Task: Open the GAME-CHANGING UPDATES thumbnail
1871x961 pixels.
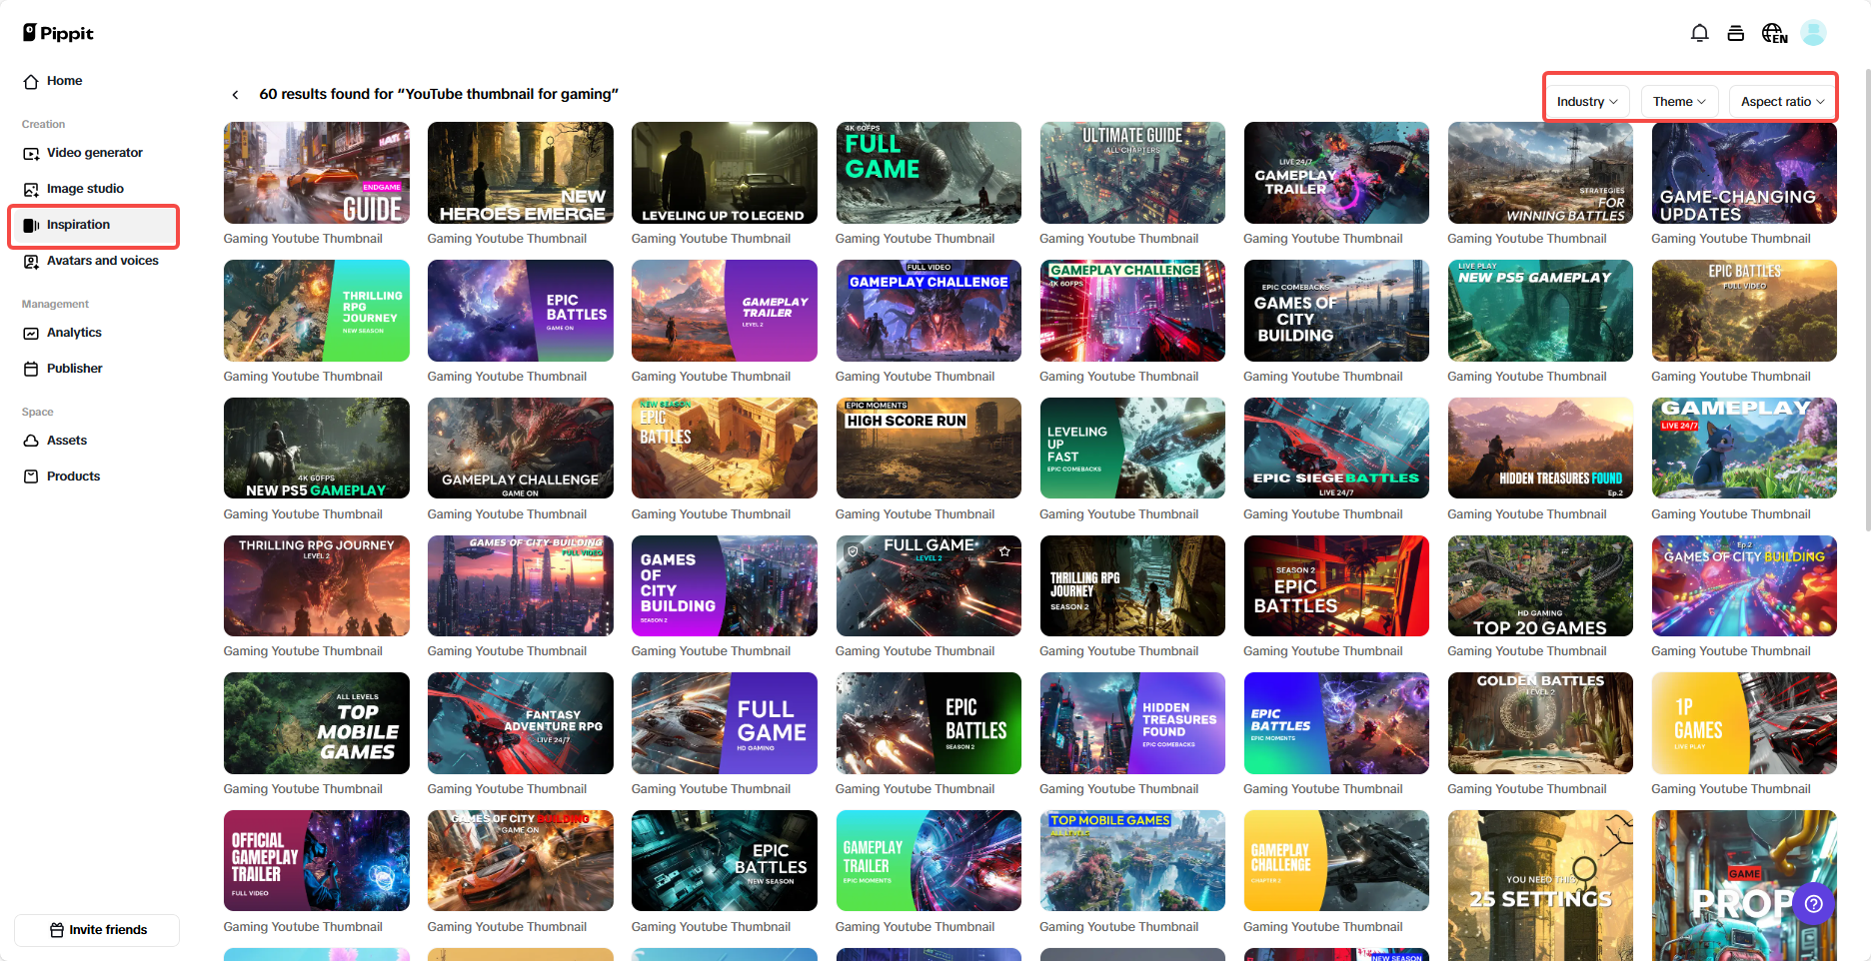Action: coord(1744,173)
